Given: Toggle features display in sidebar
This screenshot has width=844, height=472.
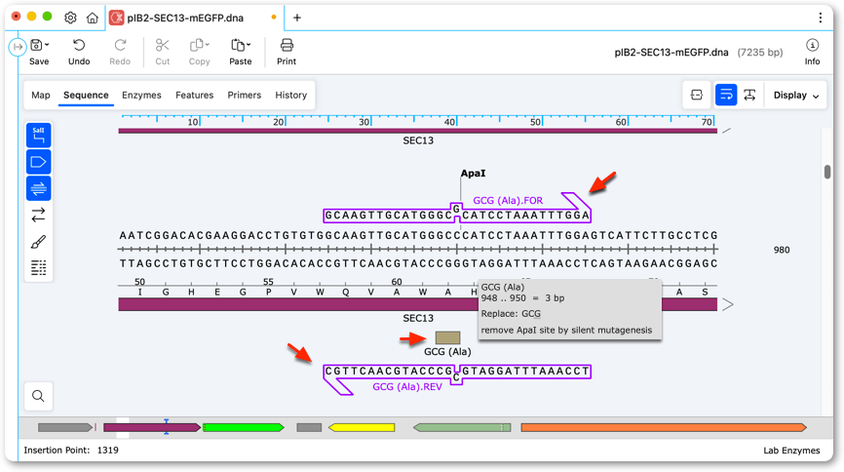Looking at the screenshot, I should point(39,162).
